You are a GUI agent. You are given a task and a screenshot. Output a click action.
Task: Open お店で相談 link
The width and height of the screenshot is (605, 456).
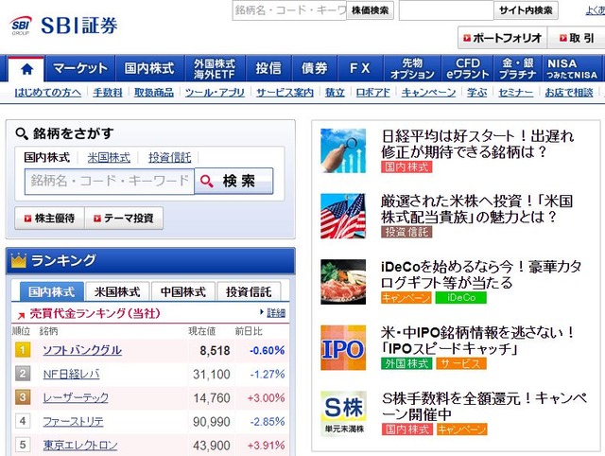[x=569, y=93]
